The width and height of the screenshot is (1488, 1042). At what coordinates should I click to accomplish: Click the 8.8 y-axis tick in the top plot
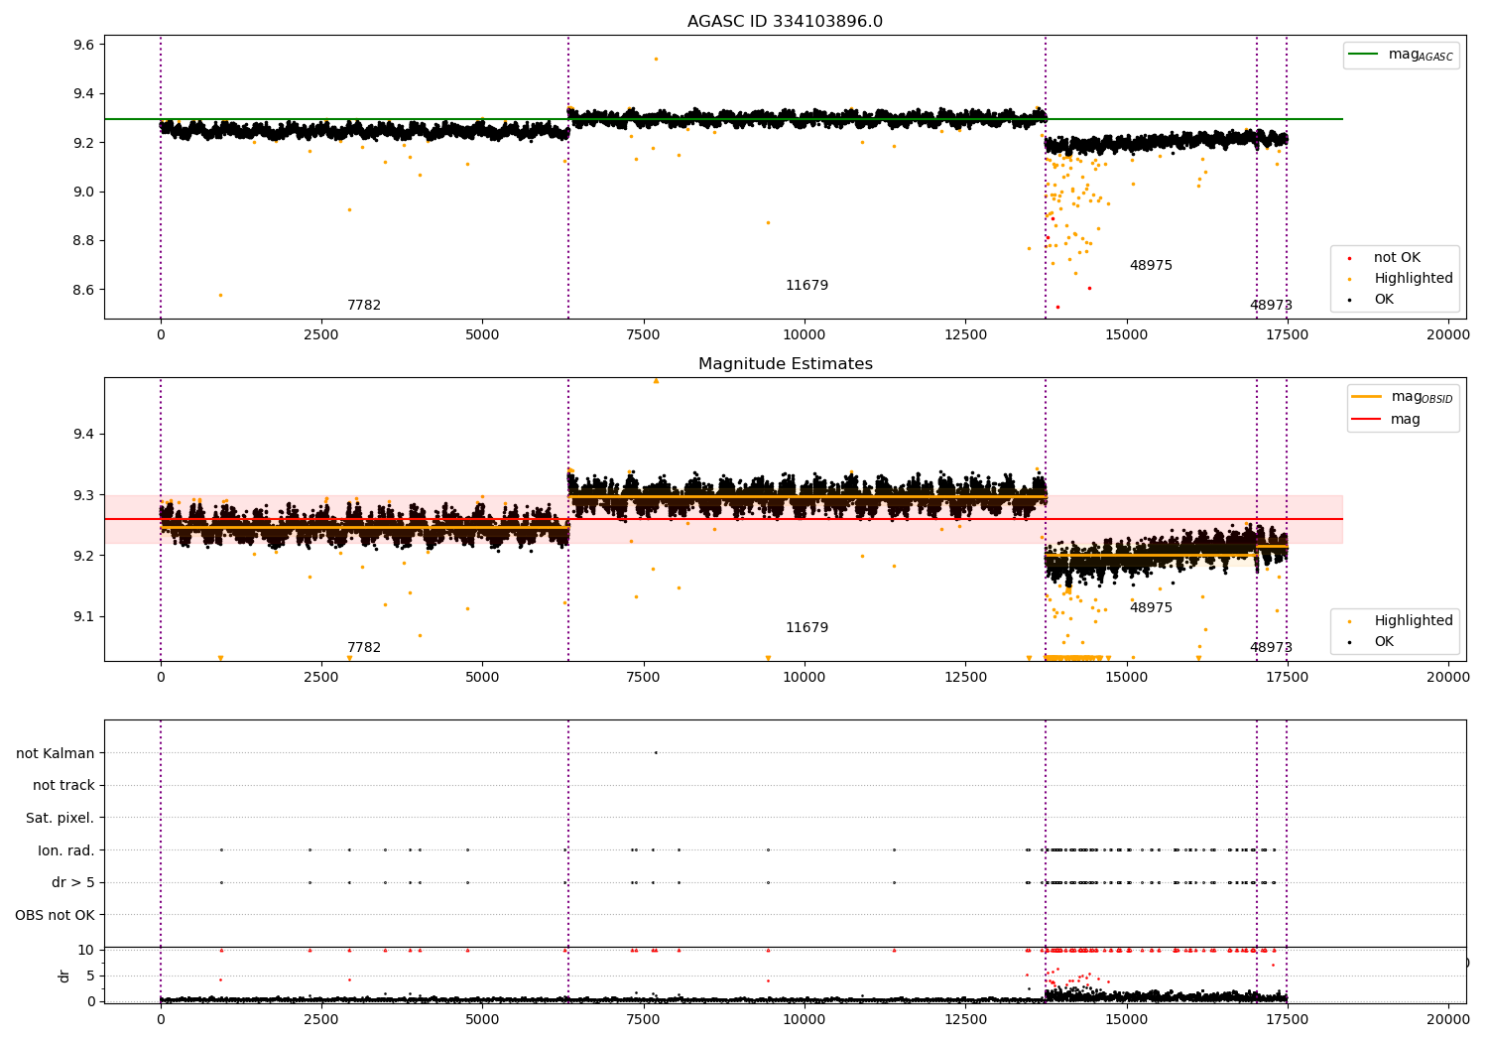click(83, 240)
